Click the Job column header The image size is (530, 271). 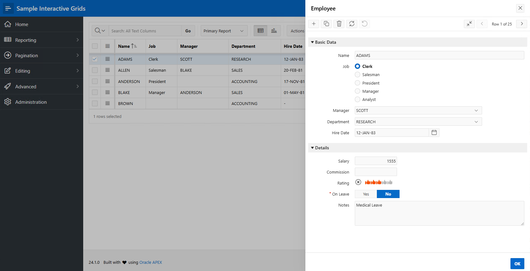(x=161, y=46)
